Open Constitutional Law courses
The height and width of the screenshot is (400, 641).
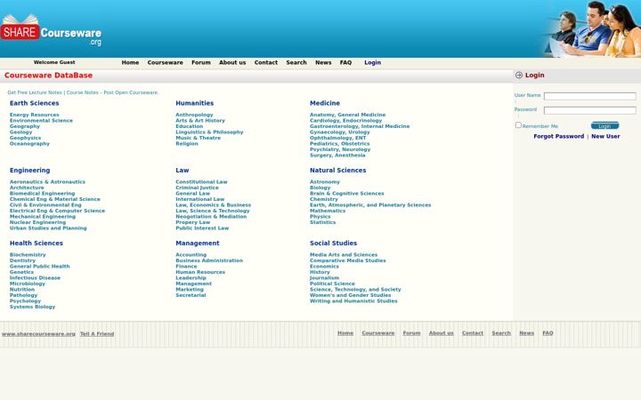pos(201,181)
